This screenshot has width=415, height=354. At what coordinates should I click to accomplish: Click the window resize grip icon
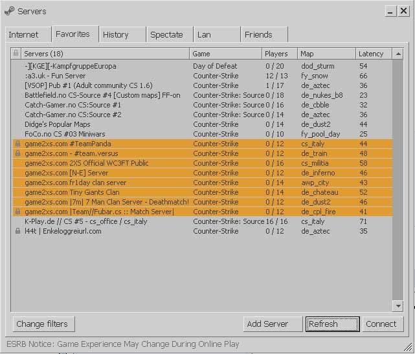click(409, 348)
